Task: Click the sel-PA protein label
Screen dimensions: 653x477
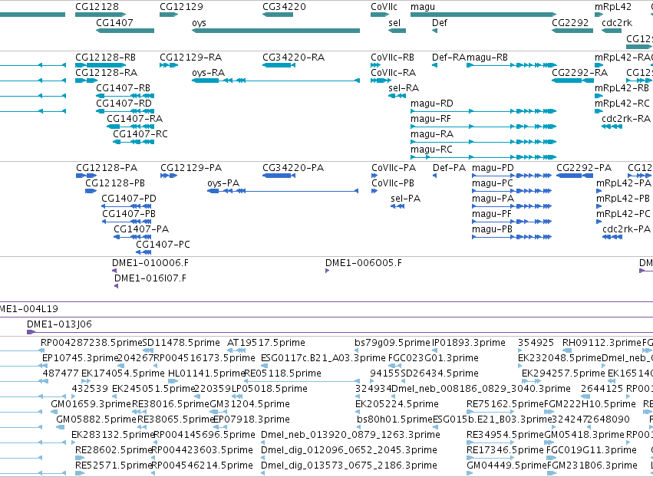Action: pyautogui.click(x=406, y=199)
